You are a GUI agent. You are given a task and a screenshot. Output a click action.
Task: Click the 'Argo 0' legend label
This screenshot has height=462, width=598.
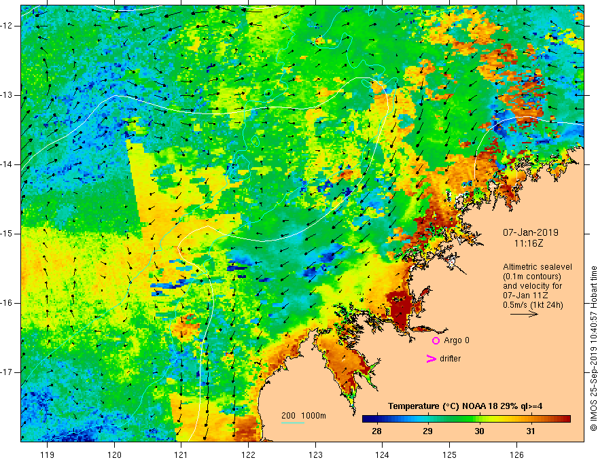click(457, 340)
